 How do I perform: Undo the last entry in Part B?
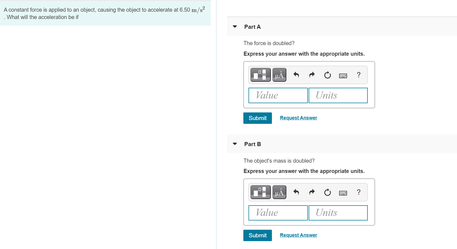click(296, 192)
